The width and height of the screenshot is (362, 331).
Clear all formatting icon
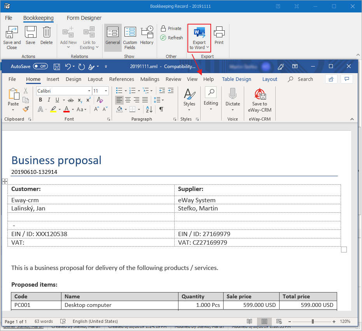(x=100, y=100)
